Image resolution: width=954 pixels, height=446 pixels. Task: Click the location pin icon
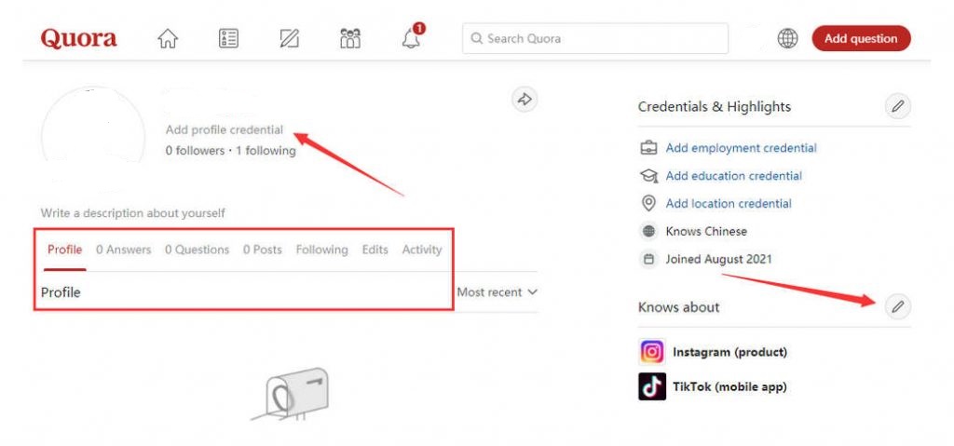649,203
